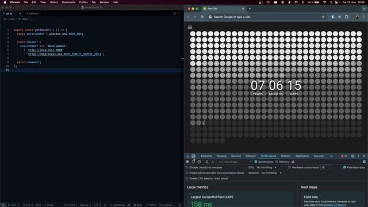Viewport: 368px width, 207px height.
Task: Open Chrome tab search dropdown arrow
Action: [364, 9]
